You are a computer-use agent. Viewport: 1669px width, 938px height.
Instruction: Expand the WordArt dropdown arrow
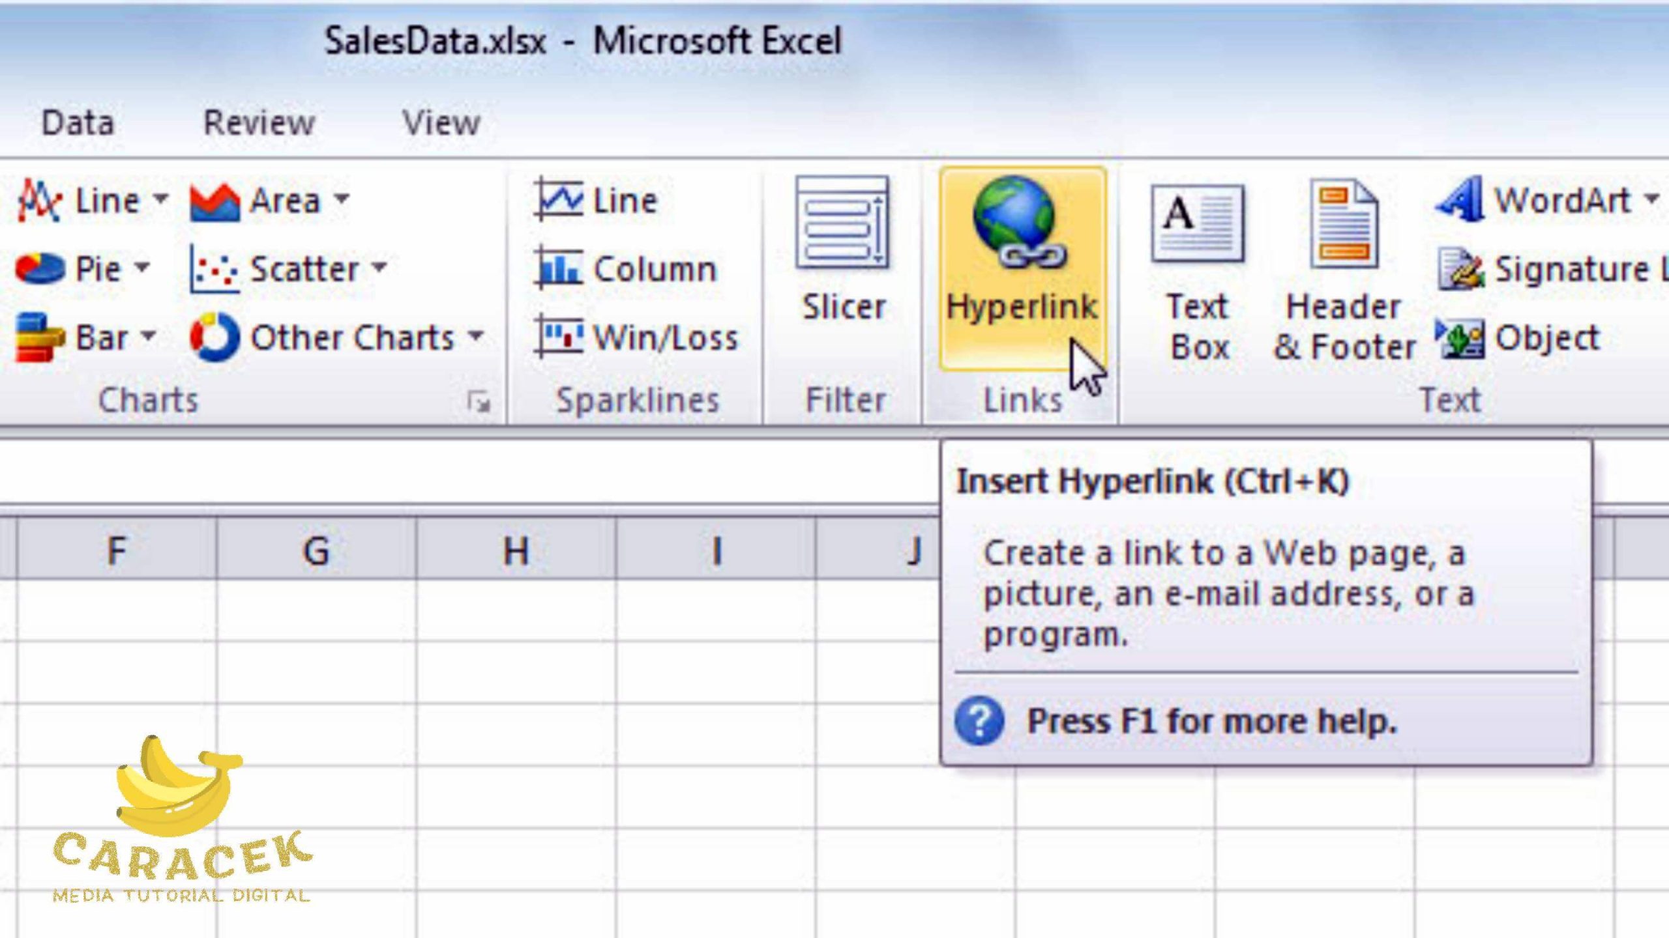(1651, 198)
